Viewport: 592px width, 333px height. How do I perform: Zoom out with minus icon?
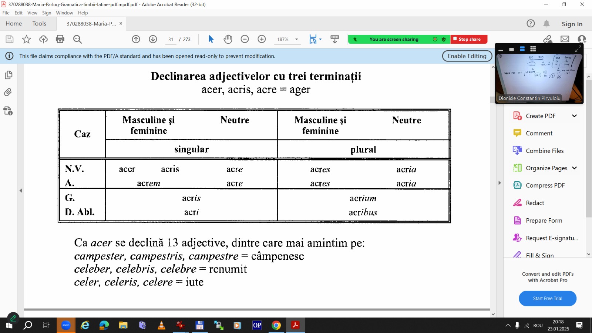tap(245, 39)
